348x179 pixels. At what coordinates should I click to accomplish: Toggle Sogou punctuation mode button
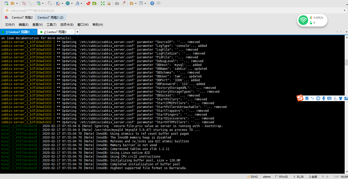click(x=312, y=98)
